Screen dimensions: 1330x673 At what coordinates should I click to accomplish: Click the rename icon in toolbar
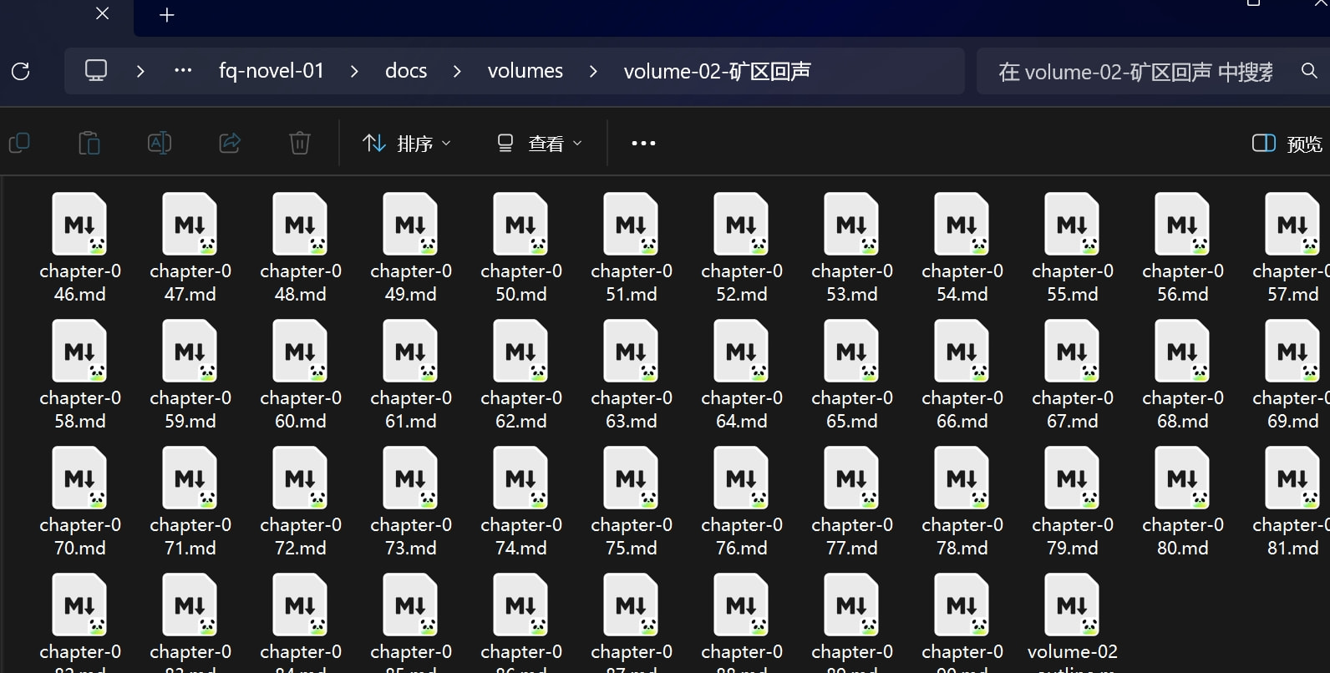coord(160,143)
